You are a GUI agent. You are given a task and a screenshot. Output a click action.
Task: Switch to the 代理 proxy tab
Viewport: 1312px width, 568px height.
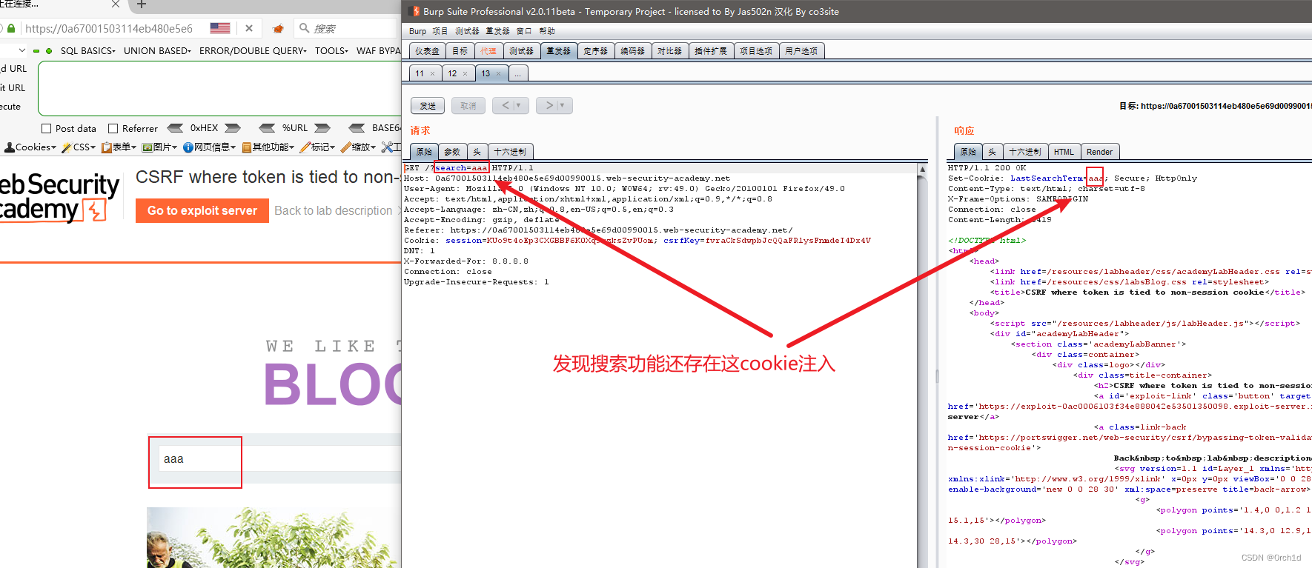coord(488,51)
